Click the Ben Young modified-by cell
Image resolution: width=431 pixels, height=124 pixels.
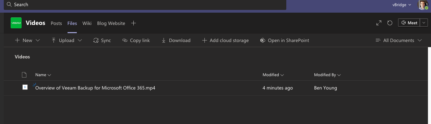[325, 88]
